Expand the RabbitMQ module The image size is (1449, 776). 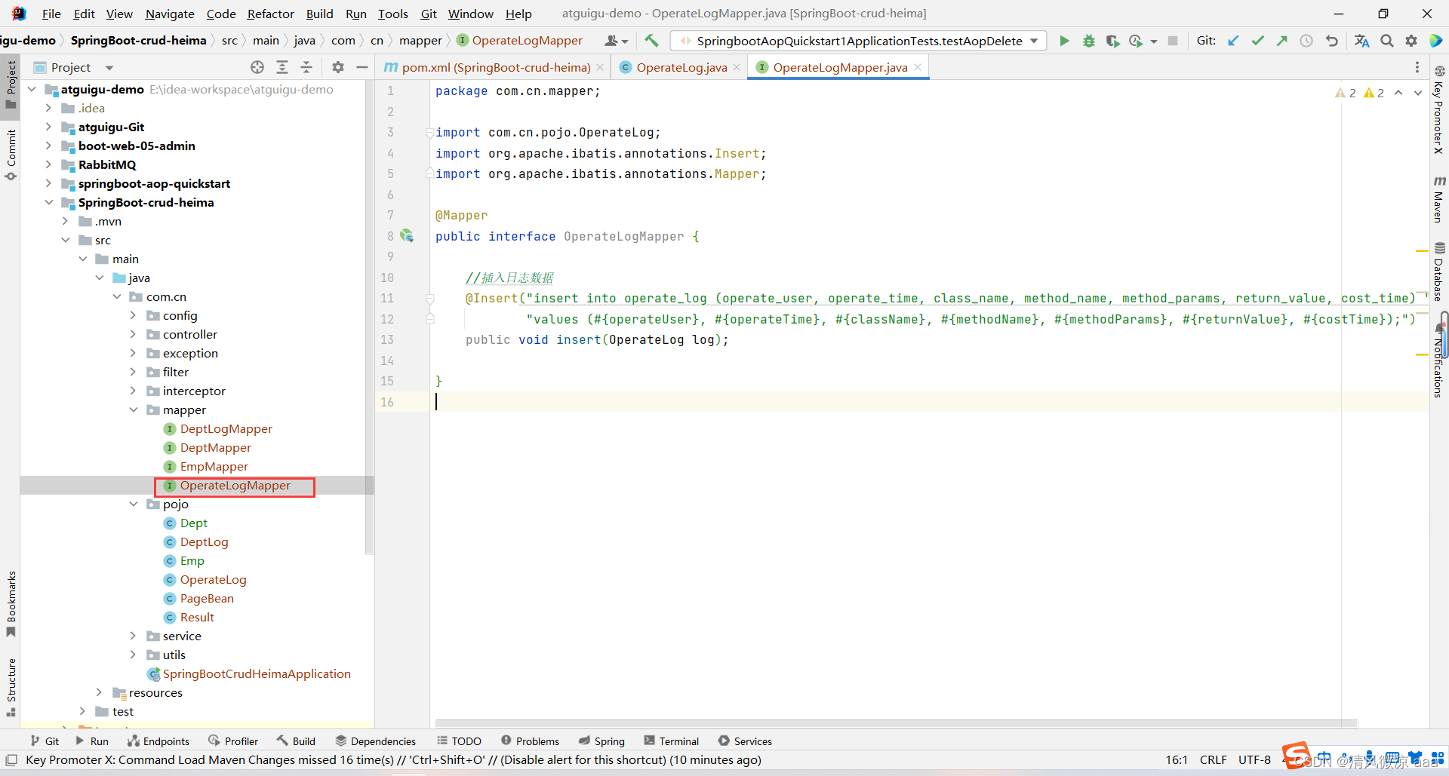(x=48, y=164)
